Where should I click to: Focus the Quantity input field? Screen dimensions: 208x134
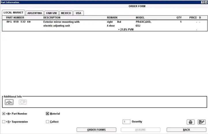[x=126, y=122]
